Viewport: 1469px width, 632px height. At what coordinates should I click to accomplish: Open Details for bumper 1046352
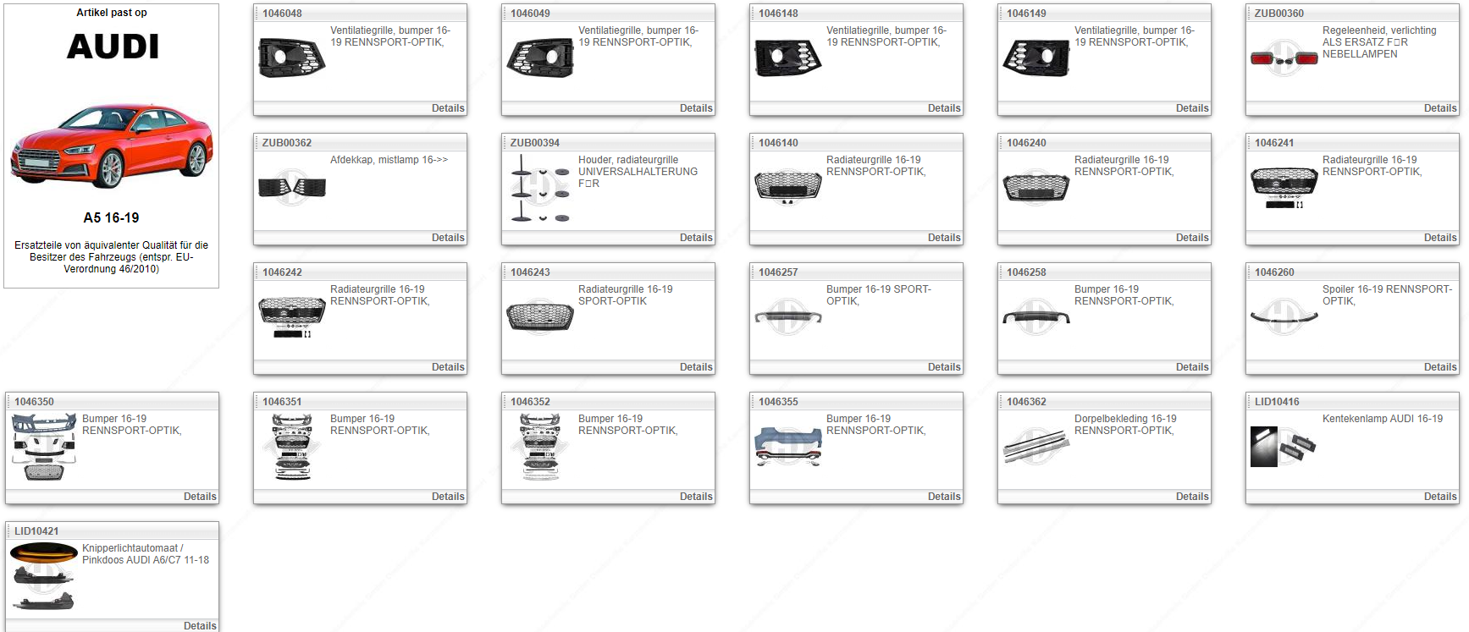coord(695,497)
